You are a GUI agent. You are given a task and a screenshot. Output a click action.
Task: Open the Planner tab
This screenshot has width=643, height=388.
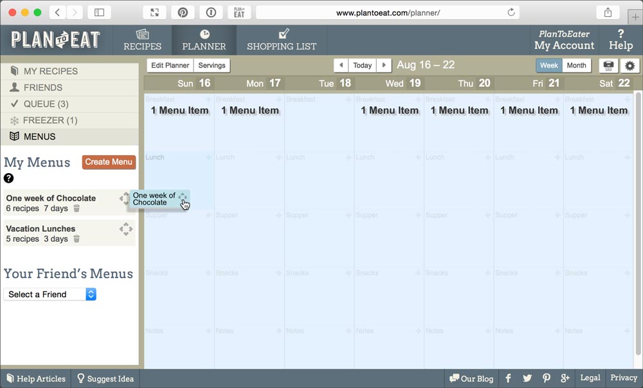click(x=204, y=40)
